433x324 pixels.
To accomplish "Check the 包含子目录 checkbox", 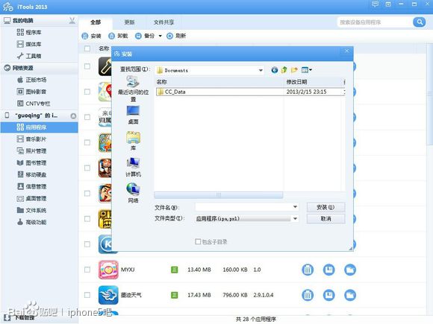I will click(x=198, y=241).
